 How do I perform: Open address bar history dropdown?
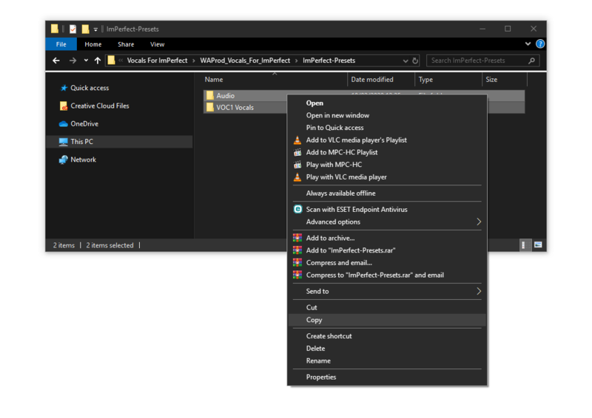point(406,61)
